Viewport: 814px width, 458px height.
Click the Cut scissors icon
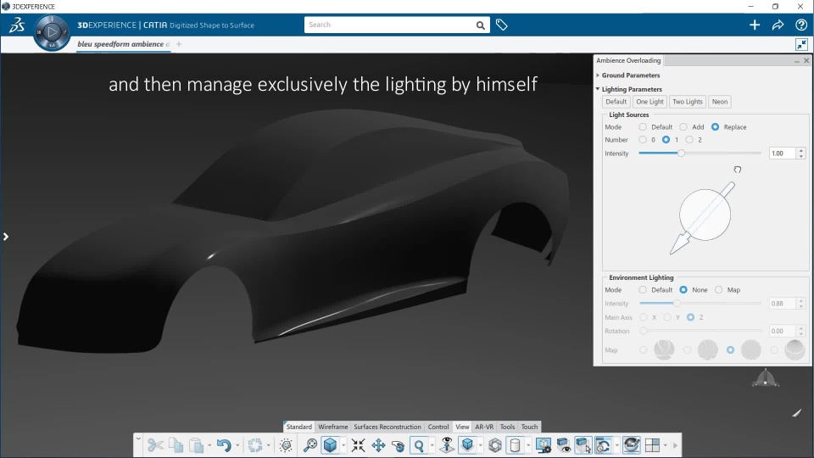point(155,445)
